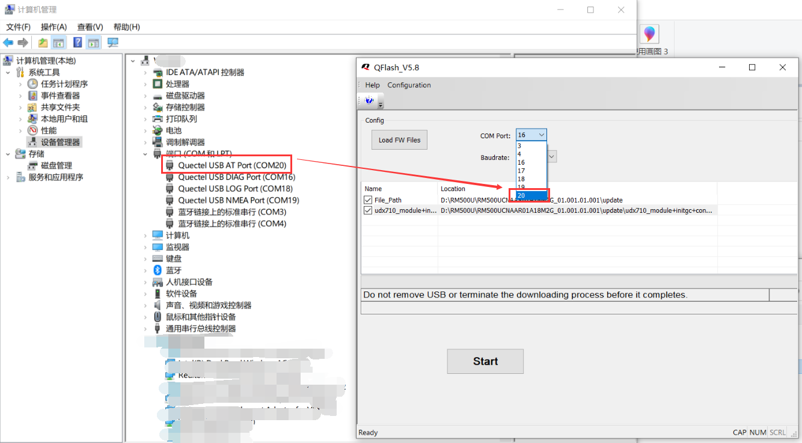This screenshot has width=802, height=443.
Task: Click the Software devices (软件设备) icon
Action: pos(158,293)
